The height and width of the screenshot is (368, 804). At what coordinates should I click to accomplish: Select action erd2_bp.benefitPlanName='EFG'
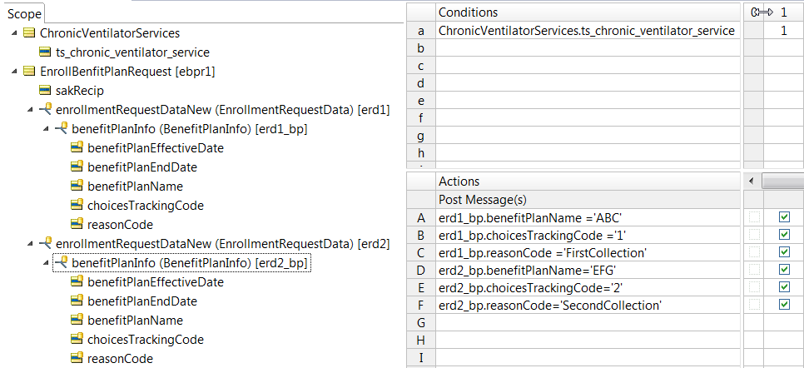point(588,270)
